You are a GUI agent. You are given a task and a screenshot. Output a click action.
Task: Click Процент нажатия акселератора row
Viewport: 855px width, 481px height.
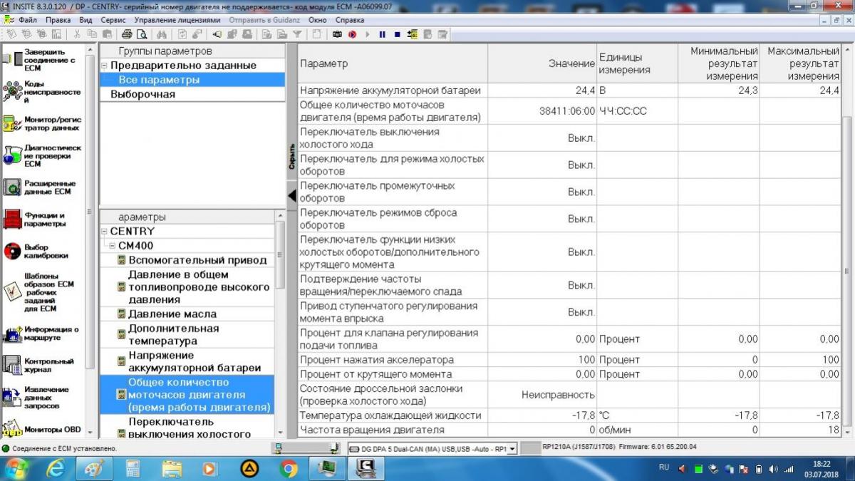[x=569, y=360]
